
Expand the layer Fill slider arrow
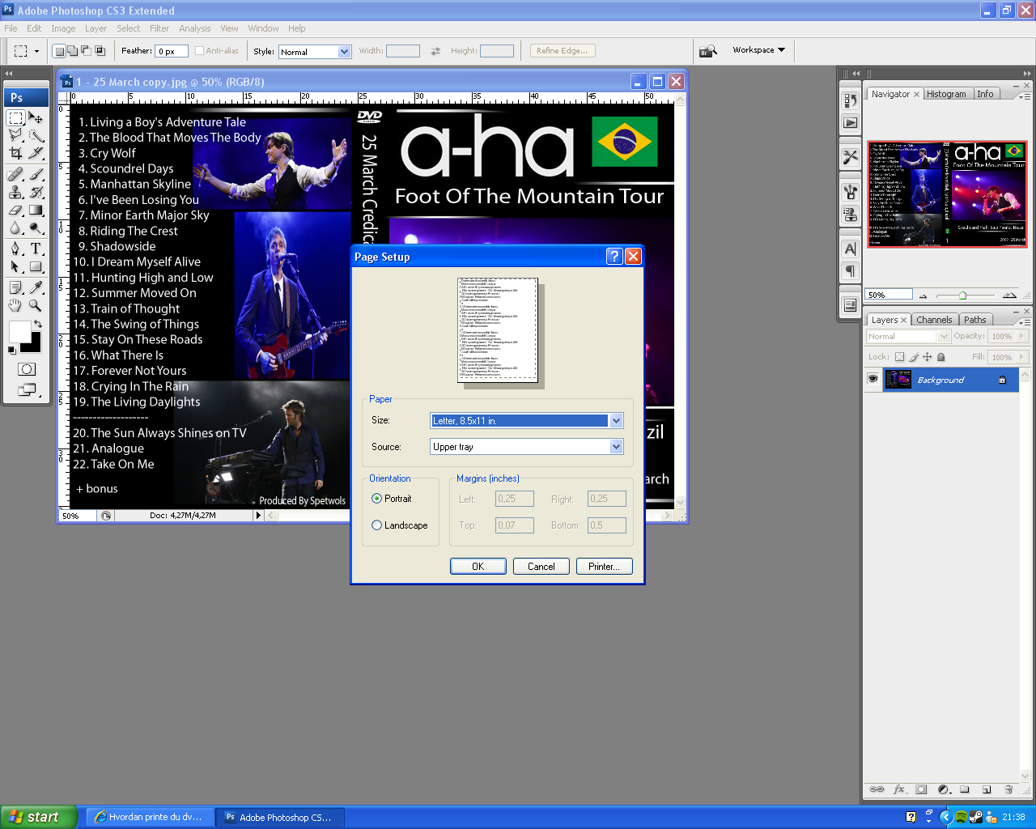[x=1022, y=357]
